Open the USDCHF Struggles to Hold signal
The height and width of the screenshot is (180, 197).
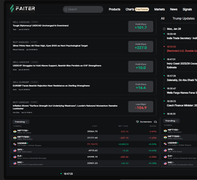[57, 66]
